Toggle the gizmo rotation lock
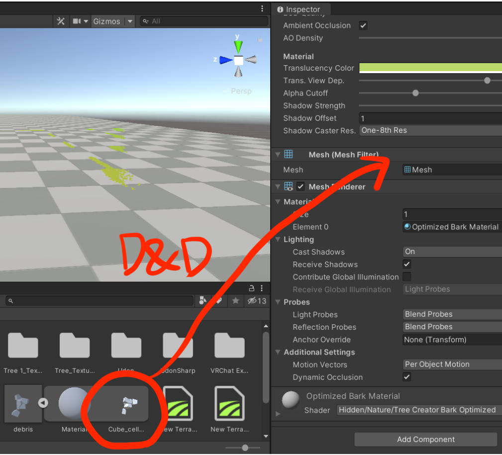502x455 pixels. point(260,40)
